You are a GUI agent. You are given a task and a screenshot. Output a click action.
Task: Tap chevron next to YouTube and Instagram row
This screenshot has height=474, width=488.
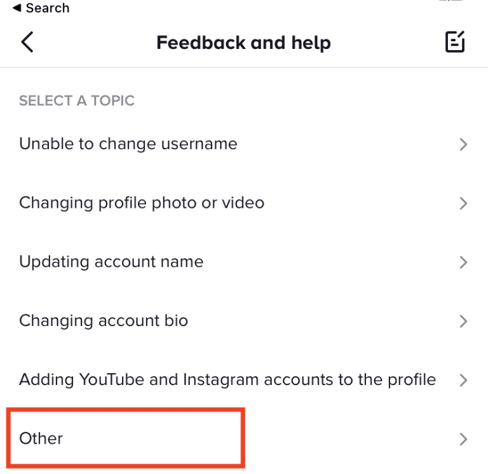click(x=463, y=380)
